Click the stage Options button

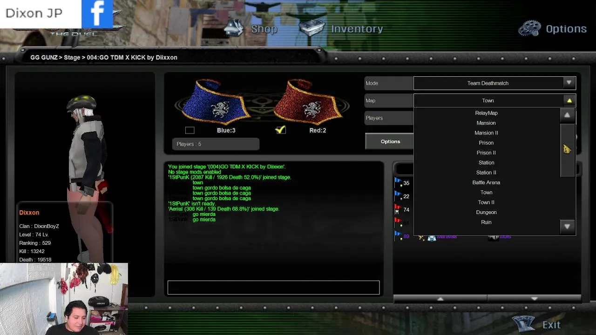390,141
